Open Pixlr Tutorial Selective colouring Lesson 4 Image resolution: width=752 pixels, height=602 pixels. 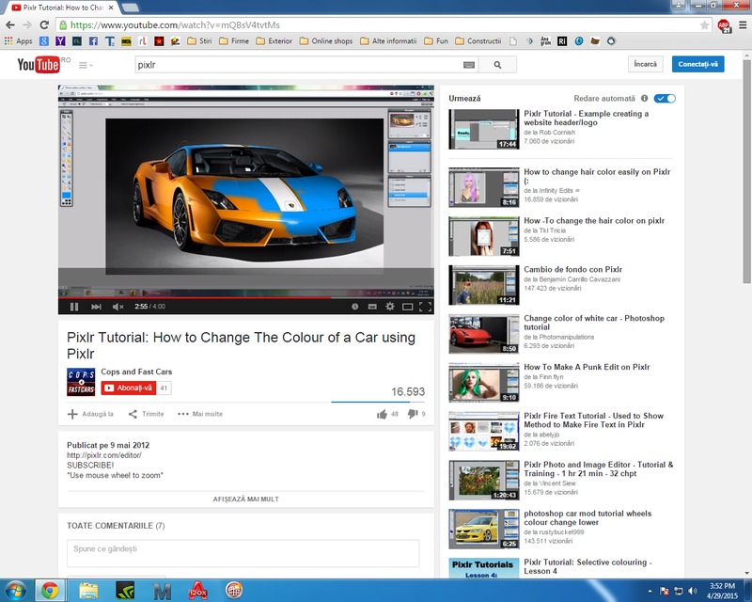(x=587, y=566)
